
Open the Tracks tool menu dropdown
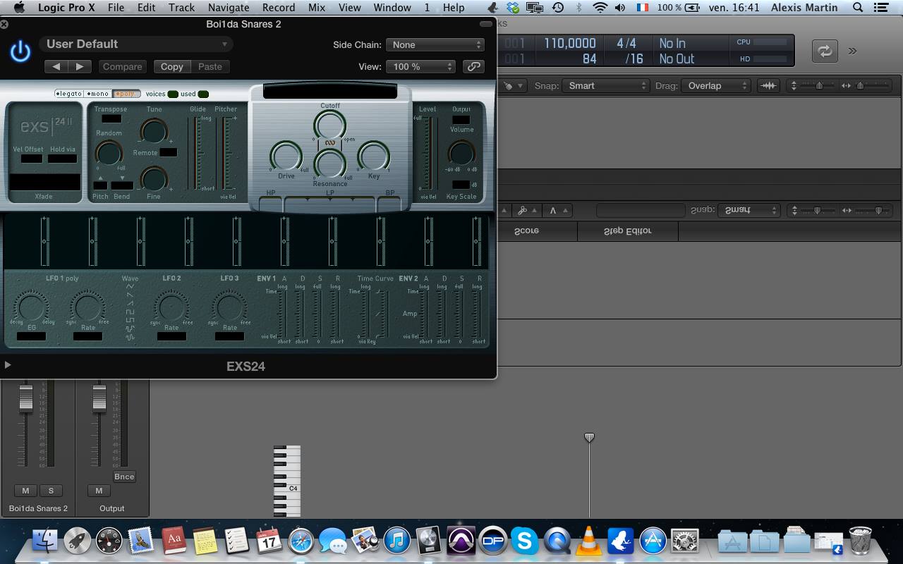pyautogui.click(x=513, y=85)
